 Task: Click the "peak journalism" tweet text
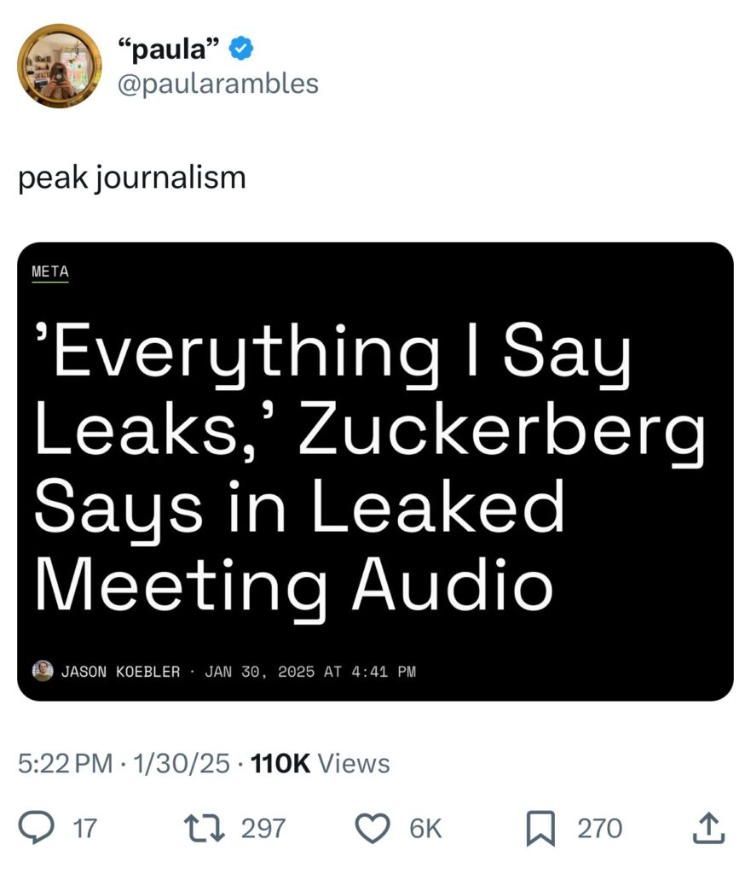(132, 177)
